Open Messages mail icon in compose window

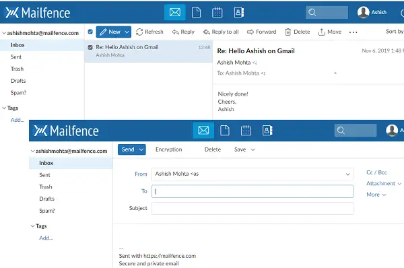point(203,130)
